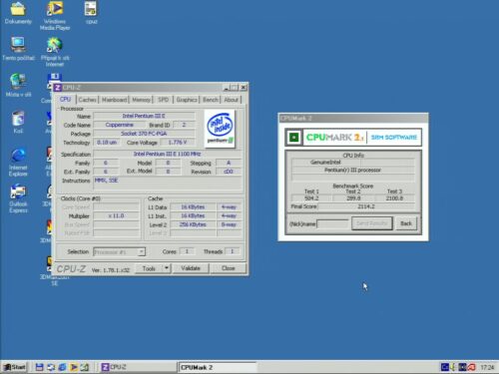The height and width of the screenshot is (374, 499).
Task: Click the CPU-Z title bar icon
Action: [x=58, y=88]
